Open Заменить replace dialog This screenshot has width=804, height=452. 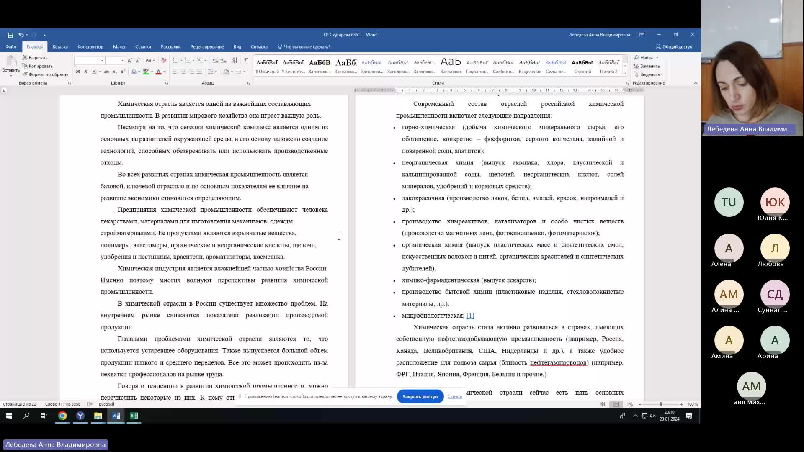click(647, 66)
